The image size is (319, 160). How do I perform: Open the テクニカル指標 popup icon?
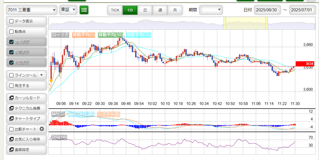[x=12, y=108]
